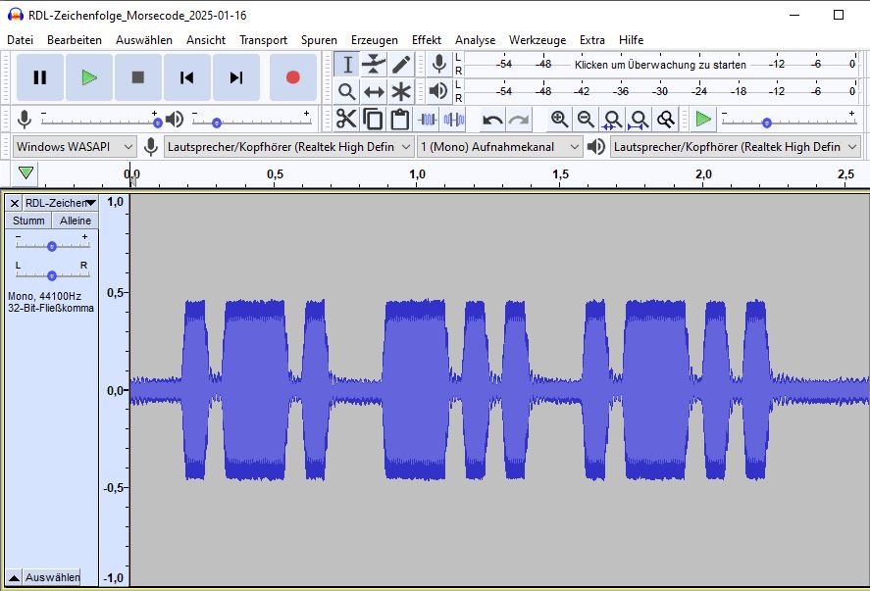870x591 pixels.
Task: Open the Werkzeuge menu
Action: [537, 40]
